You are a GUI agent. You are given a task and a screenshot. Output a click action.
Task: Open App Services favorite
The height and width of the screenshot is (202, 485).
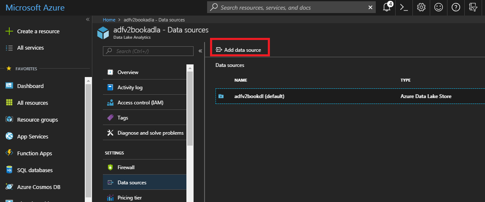[x=33, y=136]
